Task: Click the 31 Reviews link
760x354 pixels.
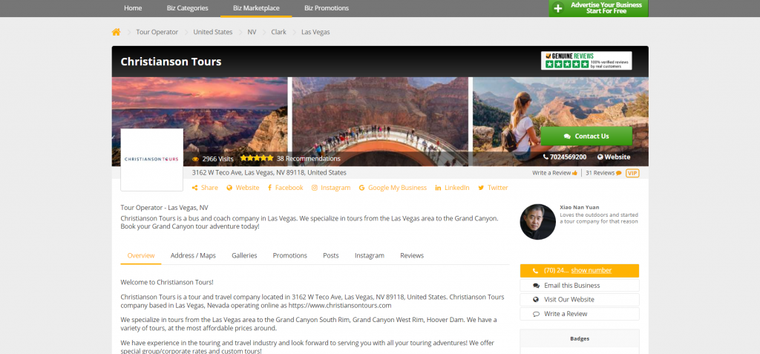Action: [x=603, y=173]
